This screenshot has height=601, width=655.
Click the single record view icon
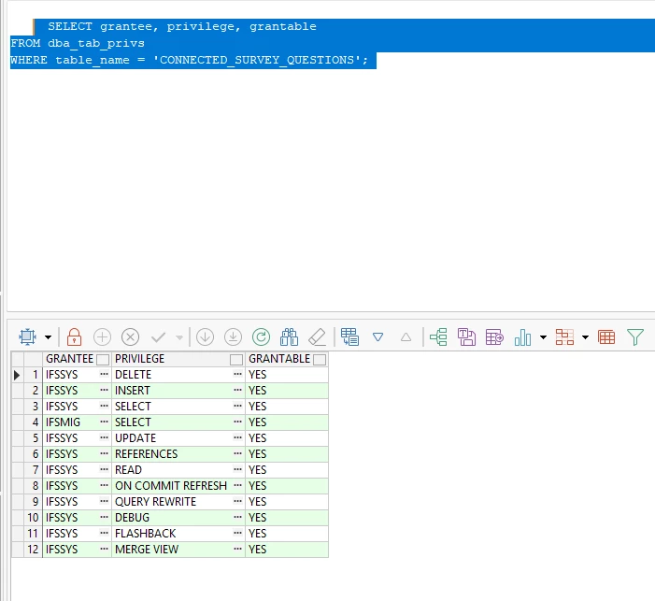coord(350,336)
